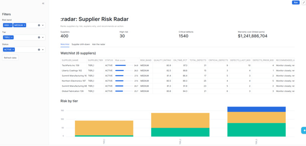
Task: Switch to the Supplier drill-down tab
Action: pos(81,44)
